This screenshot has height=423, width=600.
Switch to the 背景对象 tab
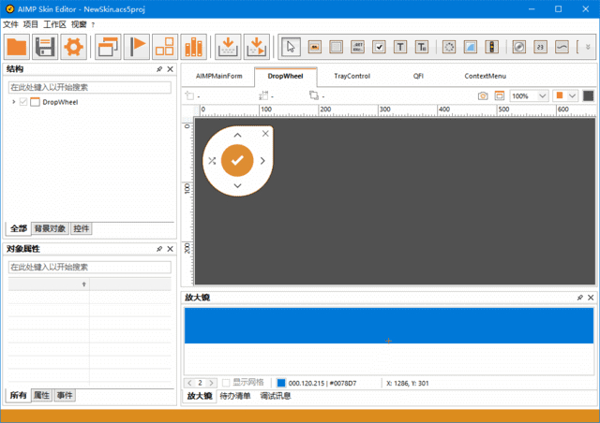50,228
